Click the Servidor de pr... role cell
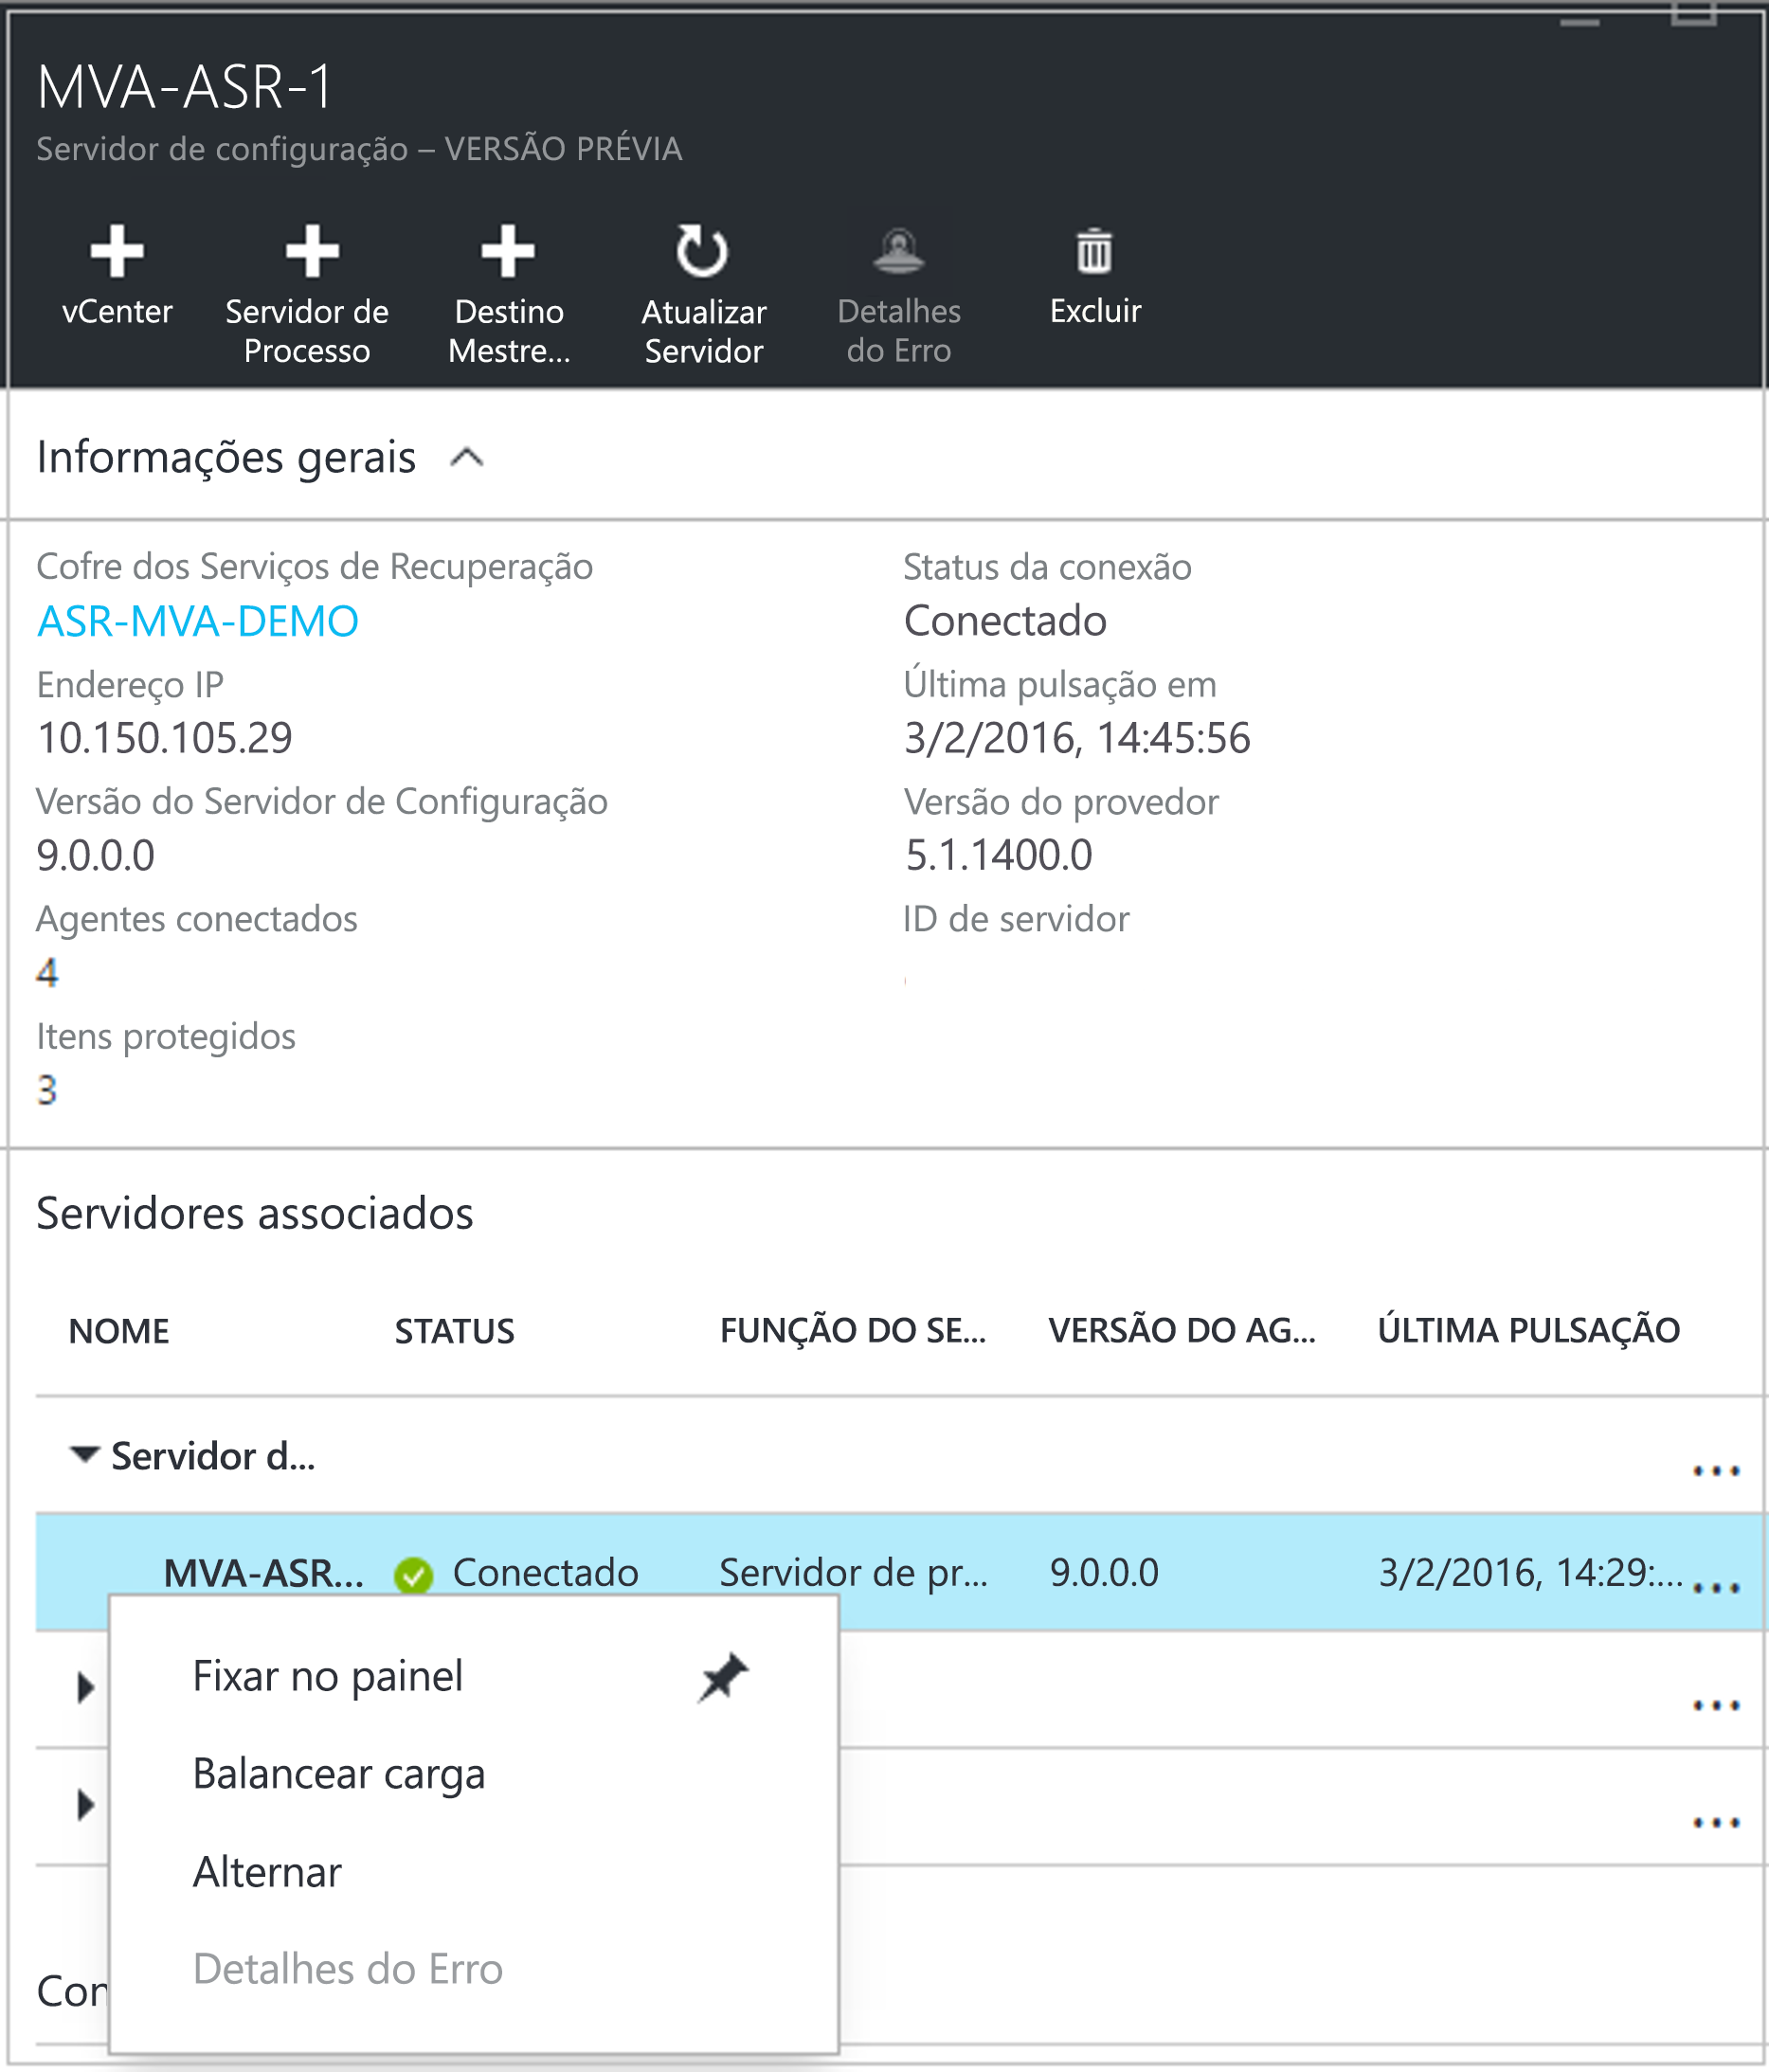Screen dimensions: 1769x2072 click(x=853, y=1573)
